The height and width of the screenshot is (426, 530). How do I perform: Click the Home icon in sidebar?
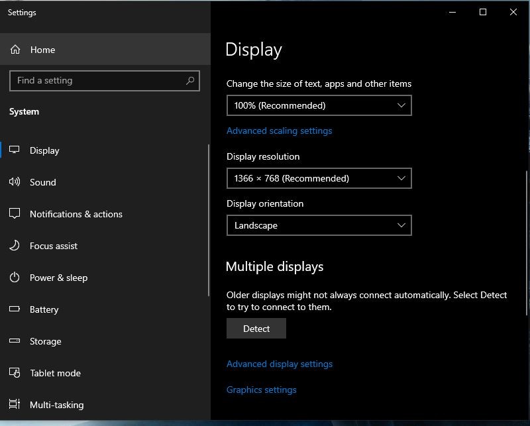click(16, 50)
